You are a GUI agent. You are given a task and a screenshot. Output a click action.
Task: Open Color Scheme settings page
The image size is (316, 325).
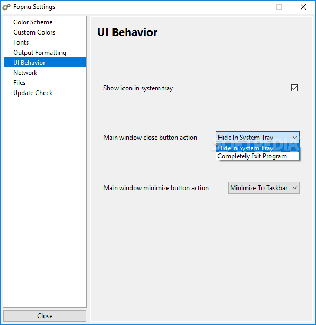click(x=45, y=22)
